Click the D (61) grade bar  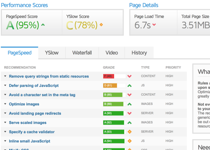114,86
